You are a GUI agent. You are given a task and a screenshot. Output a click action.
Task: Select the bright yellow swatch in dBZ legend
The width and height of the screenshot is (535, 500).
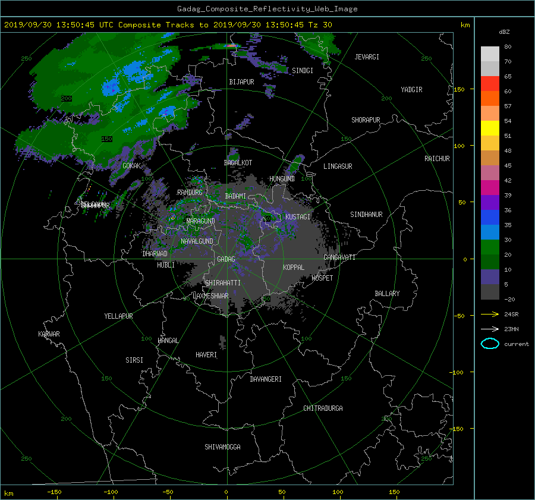pyautogui.click(x=490, y=128)
